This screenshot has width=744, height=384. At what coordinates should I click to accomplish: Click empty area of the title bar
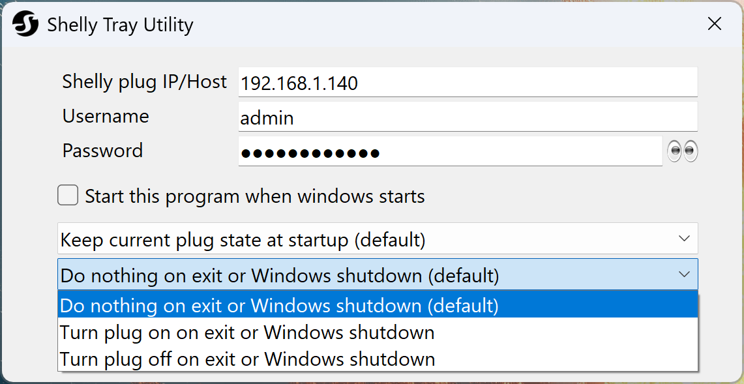point(443,25)
